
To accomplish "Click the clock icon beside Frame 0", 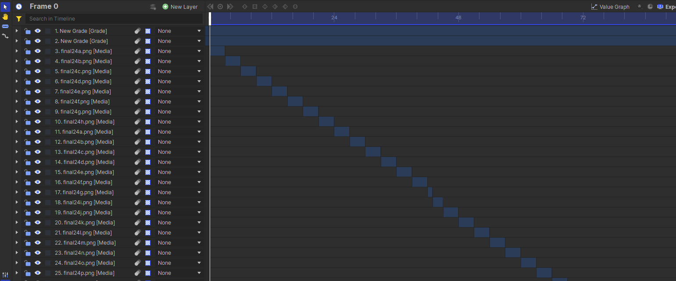I will coord(19,7).
